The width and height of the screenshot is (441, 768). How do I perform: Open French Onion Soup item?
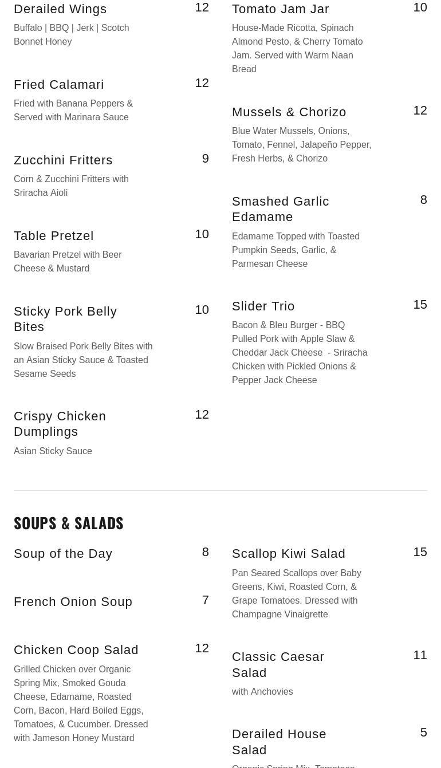point(73,602)
